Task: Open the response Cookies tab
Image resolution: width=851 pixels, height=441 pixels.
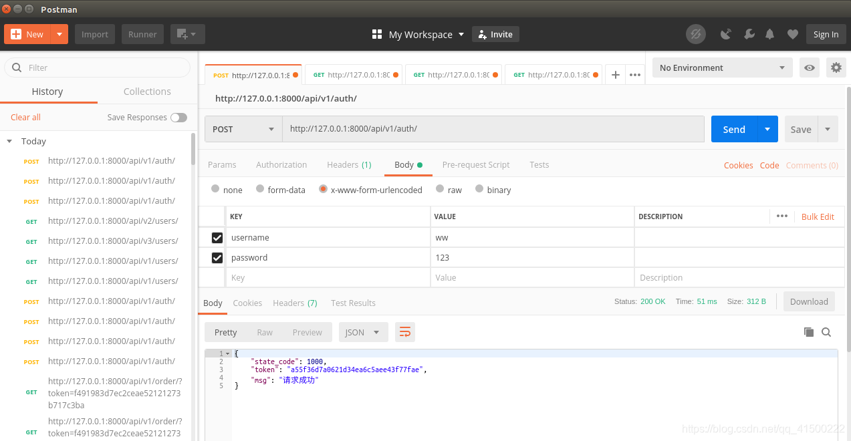Action: point(247,303)
